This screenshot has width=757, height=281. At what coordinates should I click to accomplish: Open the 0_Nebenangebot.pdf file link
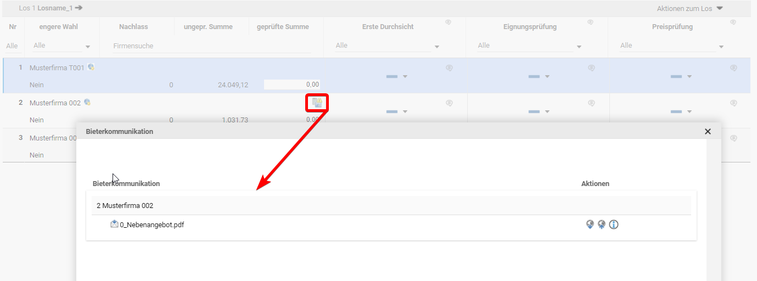click(x=152, y=224)
